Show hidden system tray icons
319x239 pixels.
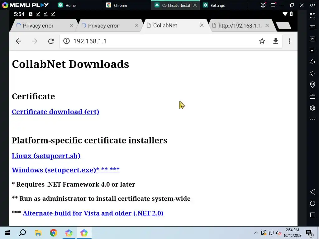click(x=256, y=233)
